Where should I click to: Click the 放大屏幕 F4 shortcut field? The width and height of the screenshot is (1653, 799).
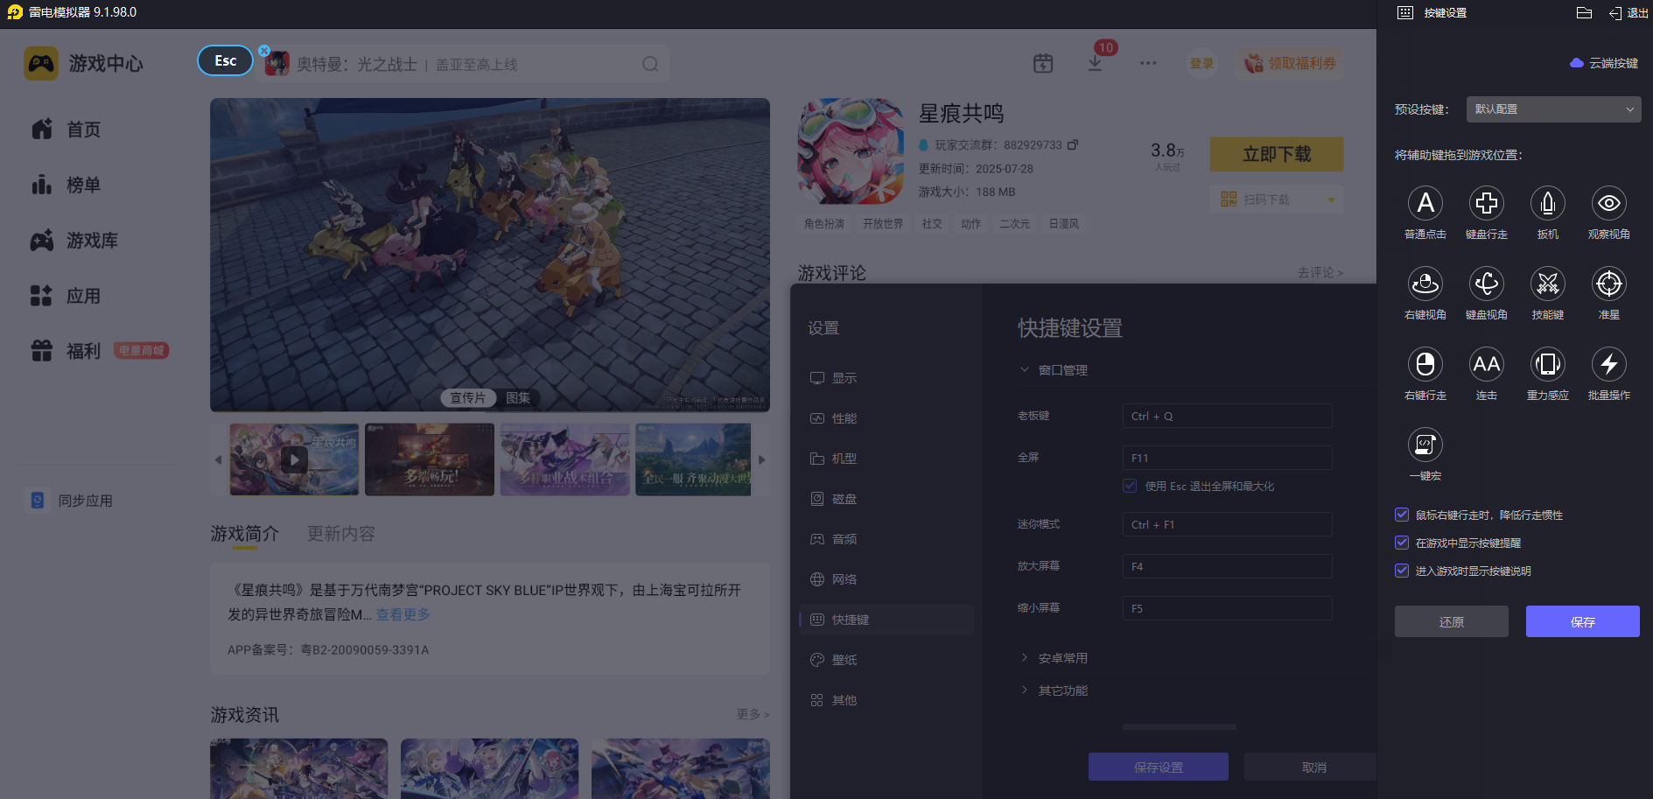point(1227,566)
